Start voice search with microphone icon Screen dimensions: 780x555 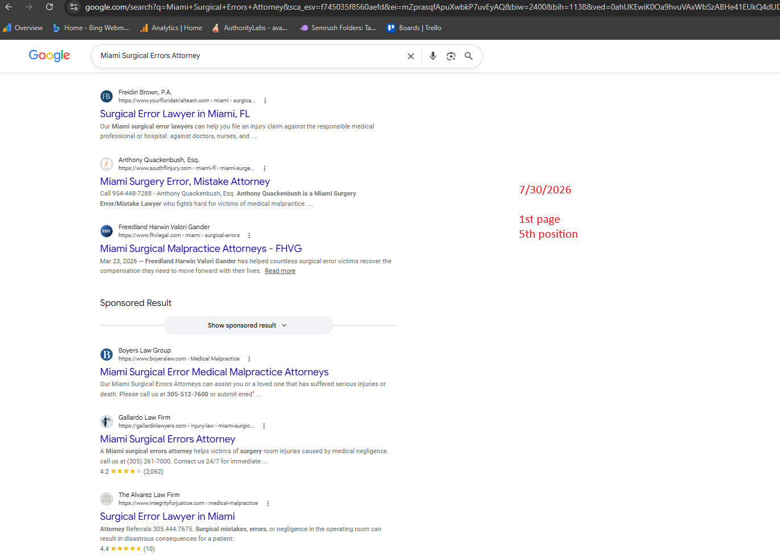(x=433, y=56)
